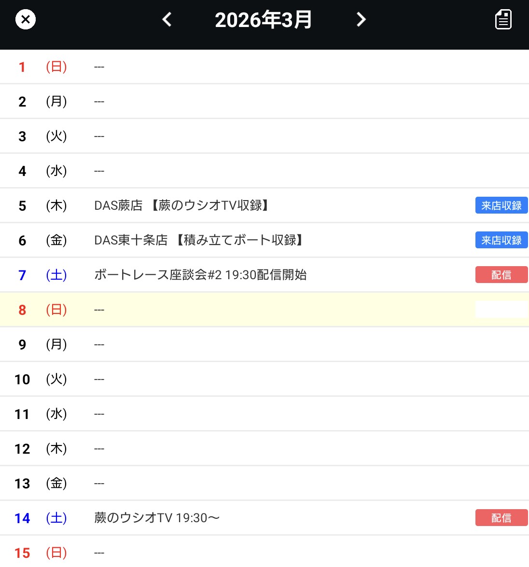Select the highlighted March 8 row

tap(241, 310)
